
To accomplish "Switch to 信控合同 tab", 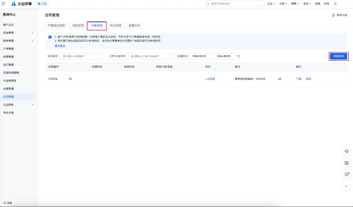I will tap(78, 25).
